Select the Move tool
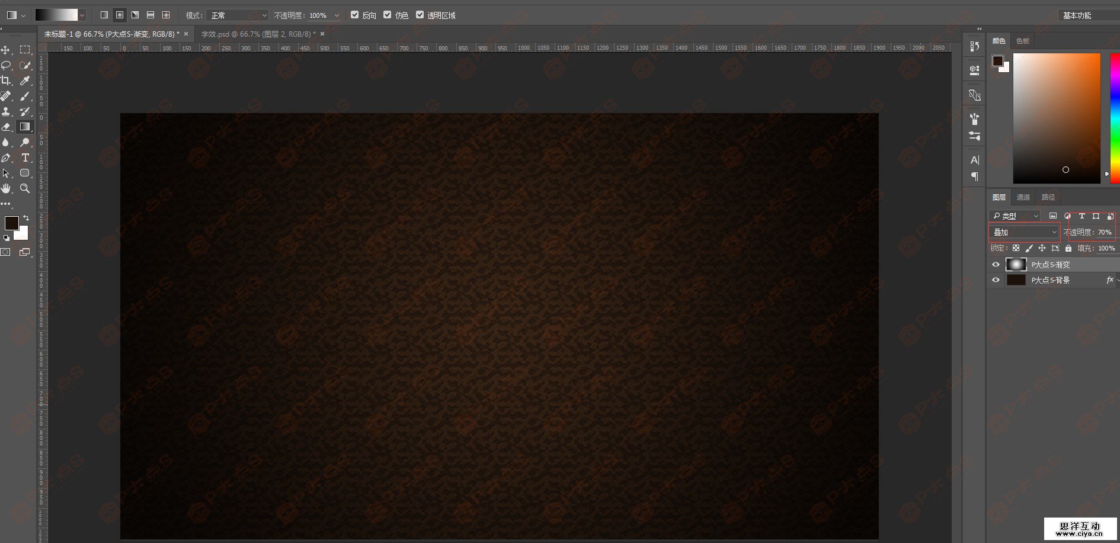The image size is (1120, 543). (6, 50)
